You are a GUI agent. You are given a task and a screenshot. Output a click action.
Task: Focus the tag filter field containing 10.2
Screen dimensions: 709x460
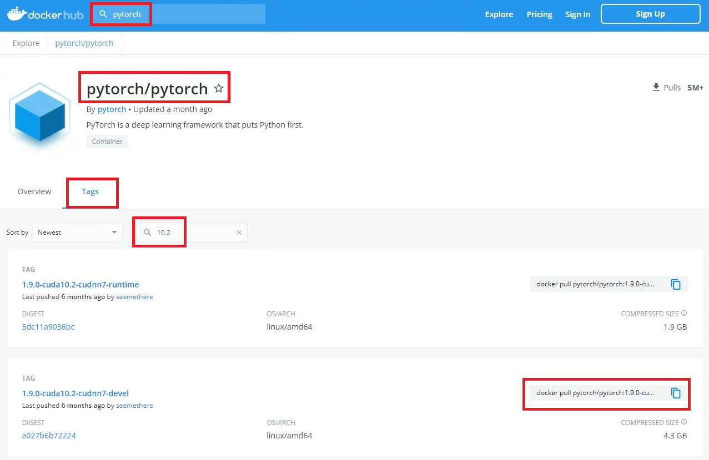click(x=192, y=232)
